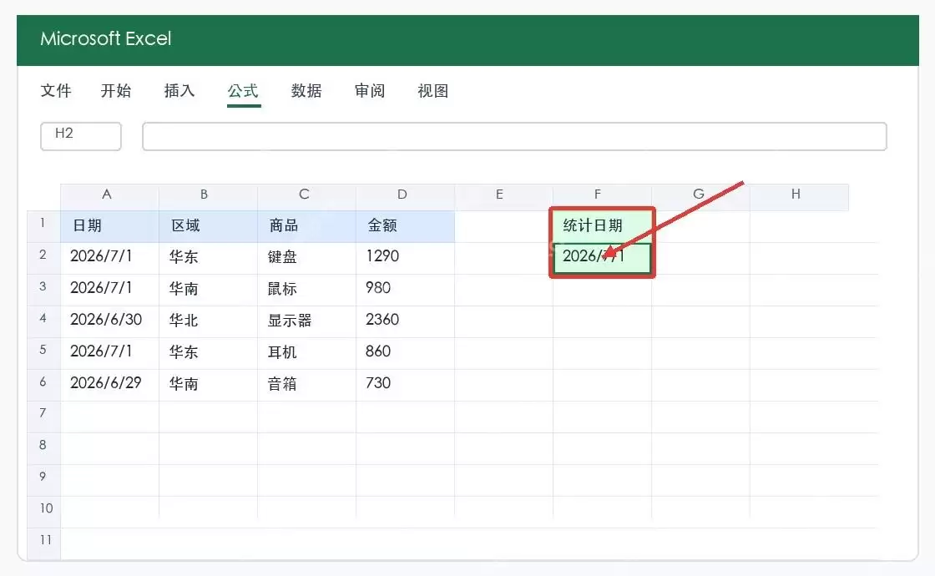The width and height of the screenshot is (935, 576).
Task: Select cell C2 containing 键盘
Action: coord(307,258)
